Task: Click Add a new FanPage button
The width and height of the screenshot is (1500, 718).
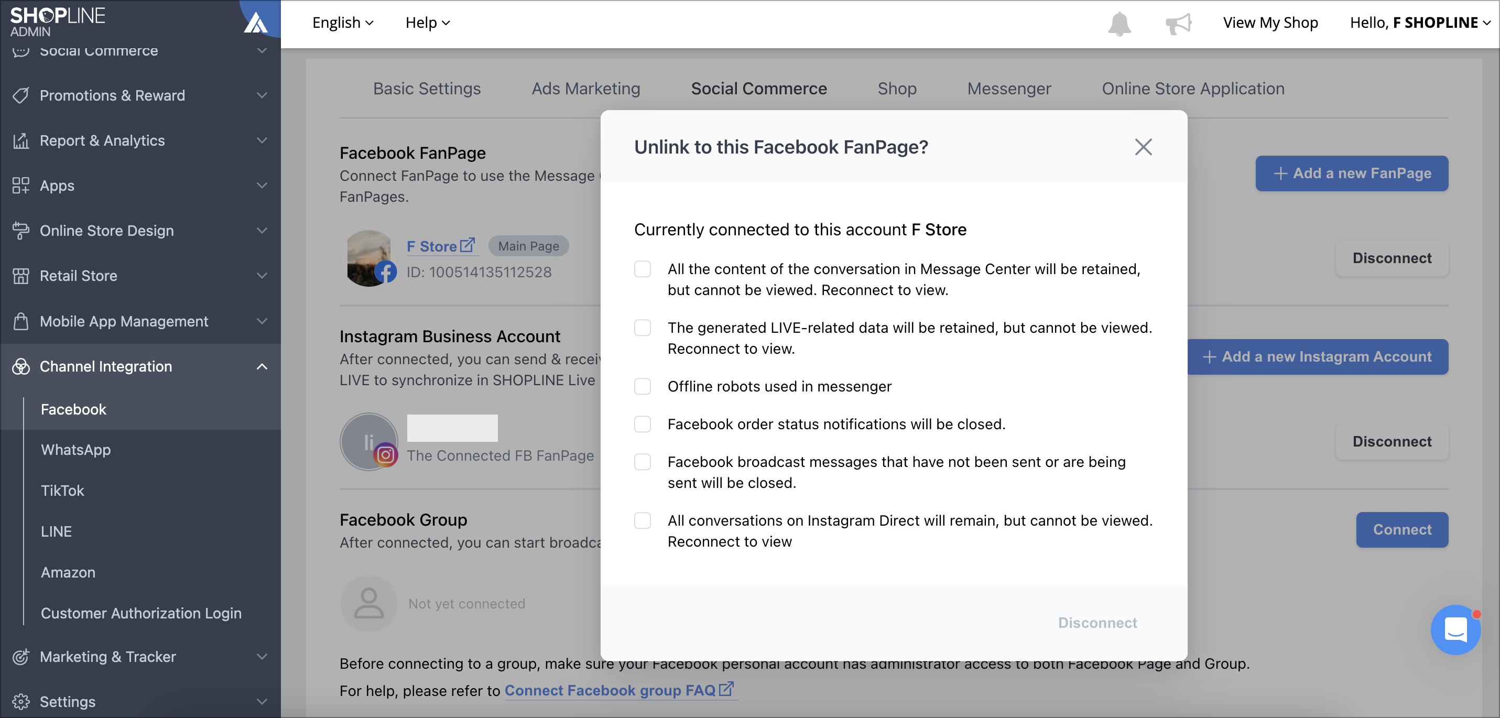Action: 1351,173
